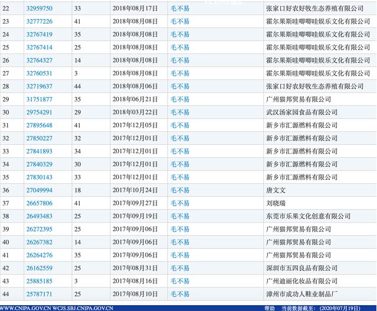The image size is (377, 311).
Task: Select application number 32719637
Action: coord(40,87)
